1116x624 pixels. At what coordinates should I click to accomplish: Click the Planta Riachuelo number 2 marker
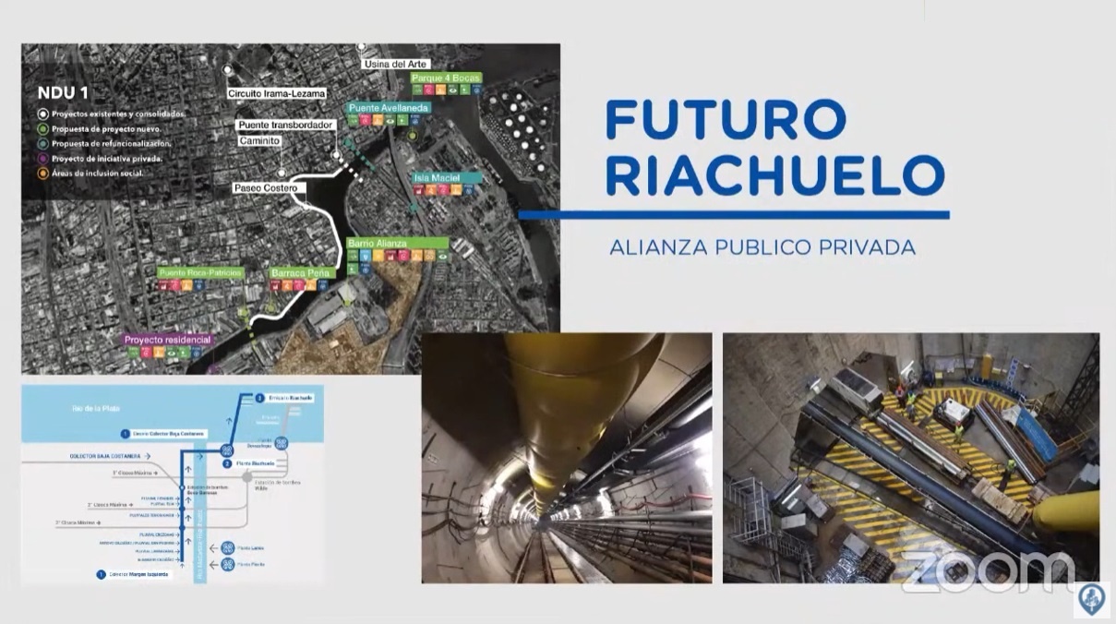(226, 464)
